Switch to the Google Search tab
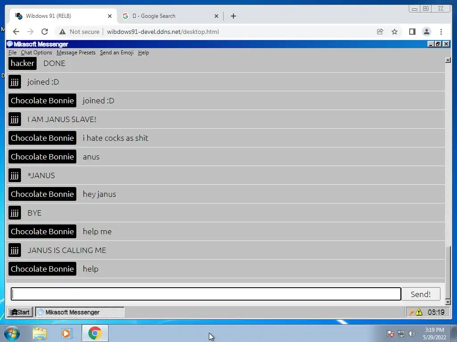This screenshot has width=457, height=342. tap(170, 16)
